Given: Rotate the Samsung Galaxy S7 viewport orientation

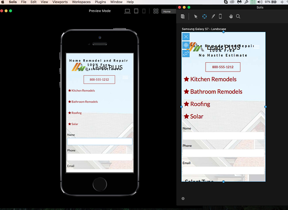Looking at the screenshot, I should click(x=186, y=53).
